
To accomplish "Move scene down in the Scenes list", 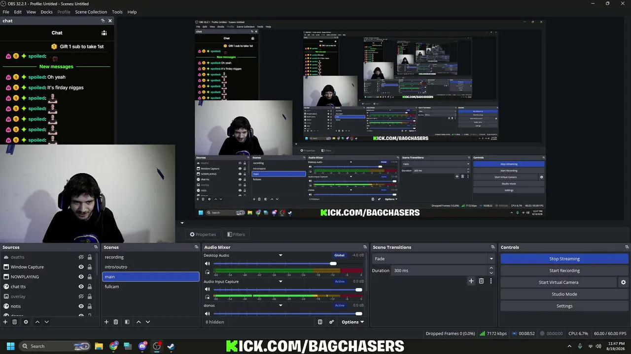I will click(x=147, y=322).
